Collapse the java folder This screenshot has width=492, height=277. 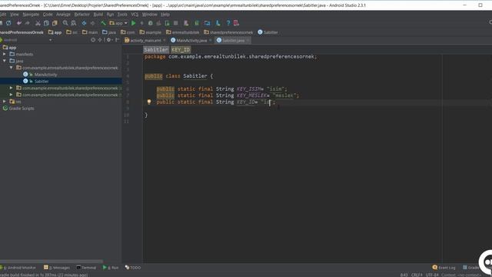pyautogui.click(x=5, y=61)
